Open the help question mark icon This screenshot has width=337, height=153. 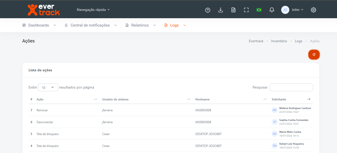208,10
